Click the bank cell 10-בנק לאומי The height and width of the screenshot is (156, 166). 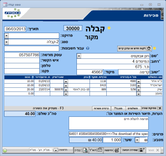[79, 90]
